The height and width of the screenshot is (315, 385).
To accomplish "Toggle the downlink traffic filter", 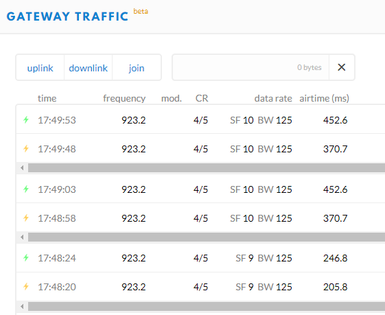I will click(x=88, y=68).
